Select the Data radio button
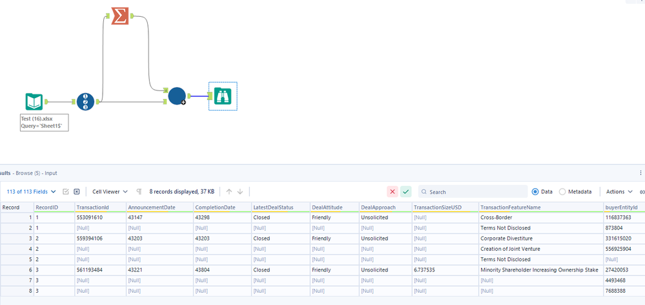 pyautogui.click(x=535, y=191)
